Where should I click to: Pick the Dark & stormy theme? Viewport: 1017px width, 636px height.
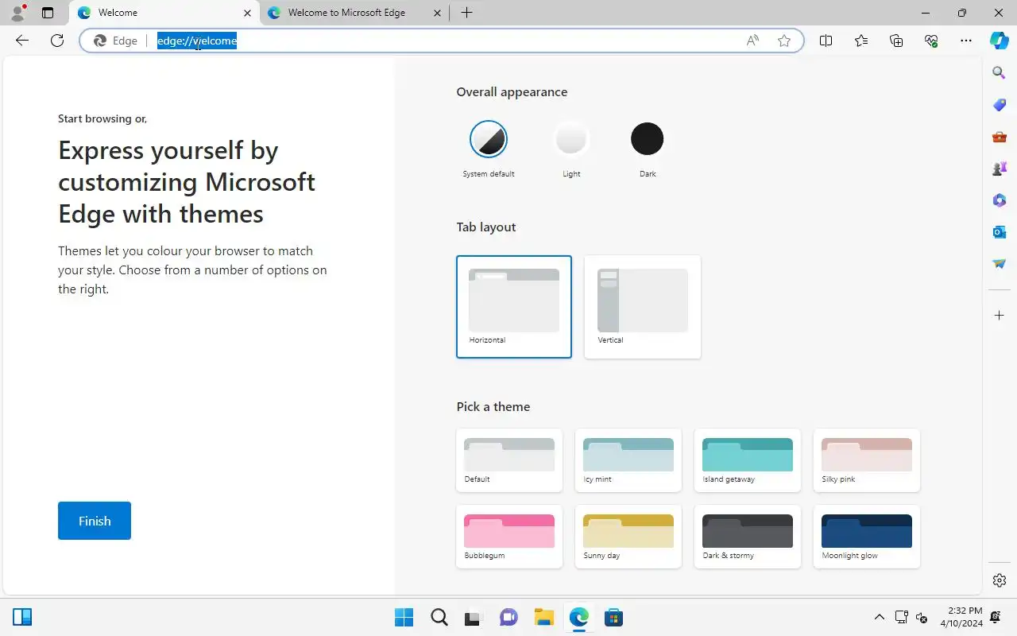coord(748,537)
